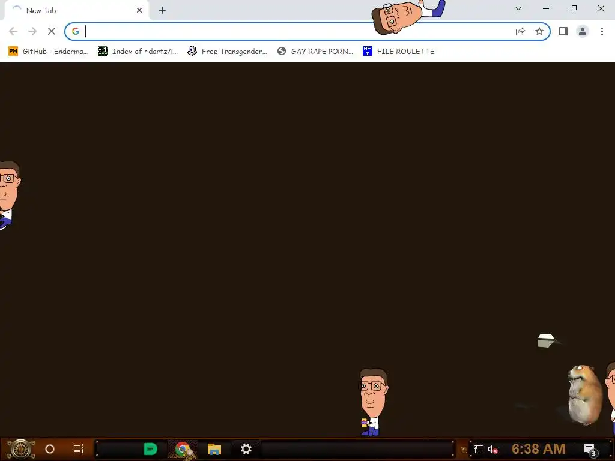The image size is (615, 461).
Task: Open a new tab with plus button
Action: pyautogui.click(x=162, y=11)
